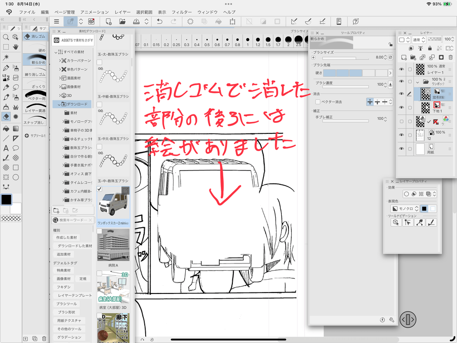The width and height of the screenshot is (457, 343).
Task: Expand hardness settings arrow in tool property
Action: click(390, 73)
